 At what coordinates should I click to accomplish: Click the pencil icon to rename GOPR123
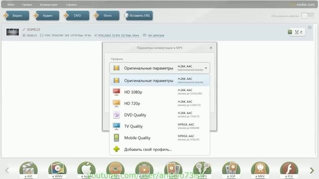(x=24, y=30)
